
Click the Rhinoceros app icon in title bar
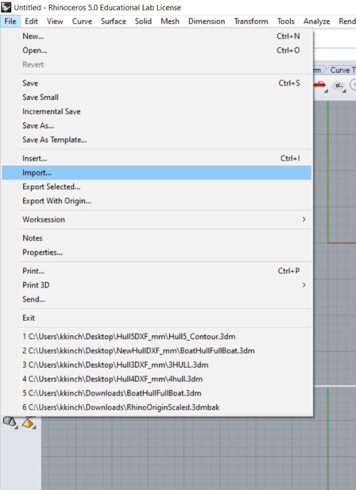[x=6, y=7]
